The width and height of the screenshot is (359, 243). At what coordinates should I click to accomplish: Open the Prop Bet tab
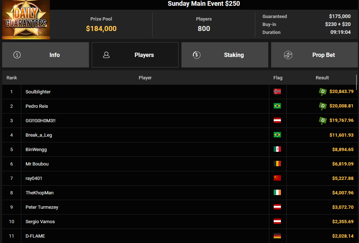coord(315,55)
